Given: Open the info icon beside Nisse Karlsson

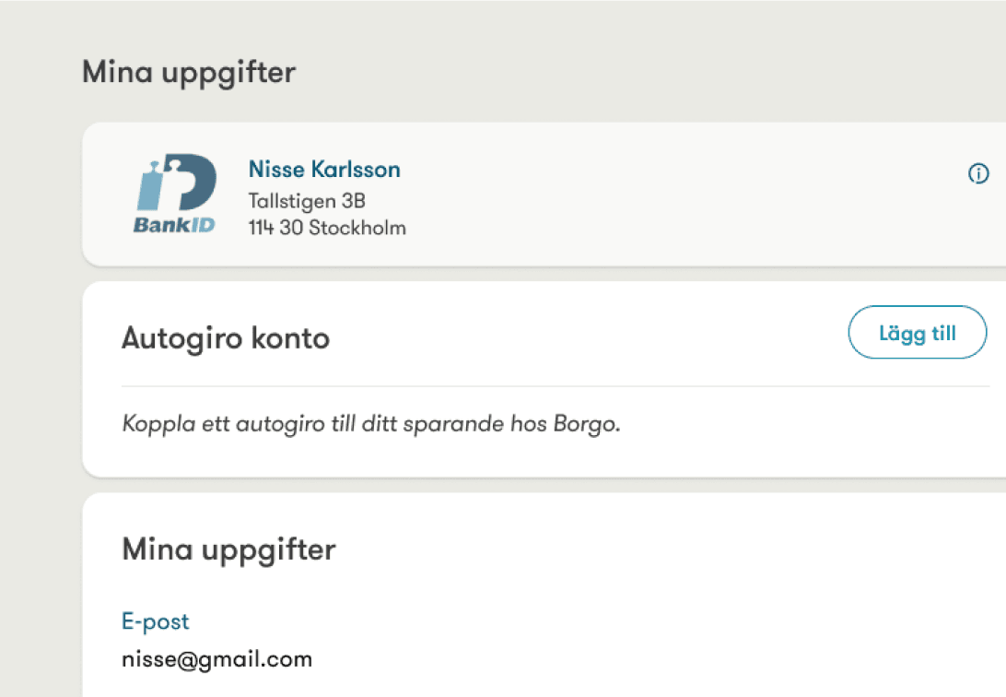Looking at the screenshot, I should (978, 173).
